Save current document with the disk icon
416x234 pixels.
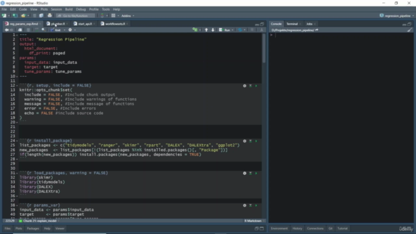point(34,16)
